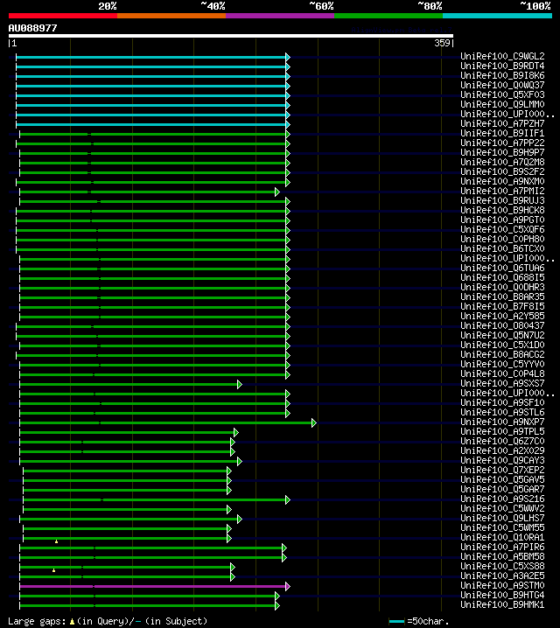Click the cyan 50char scale bar
The width and height of the screenshot is (560, 628).
pyautogui.click(x=396, y=622)
